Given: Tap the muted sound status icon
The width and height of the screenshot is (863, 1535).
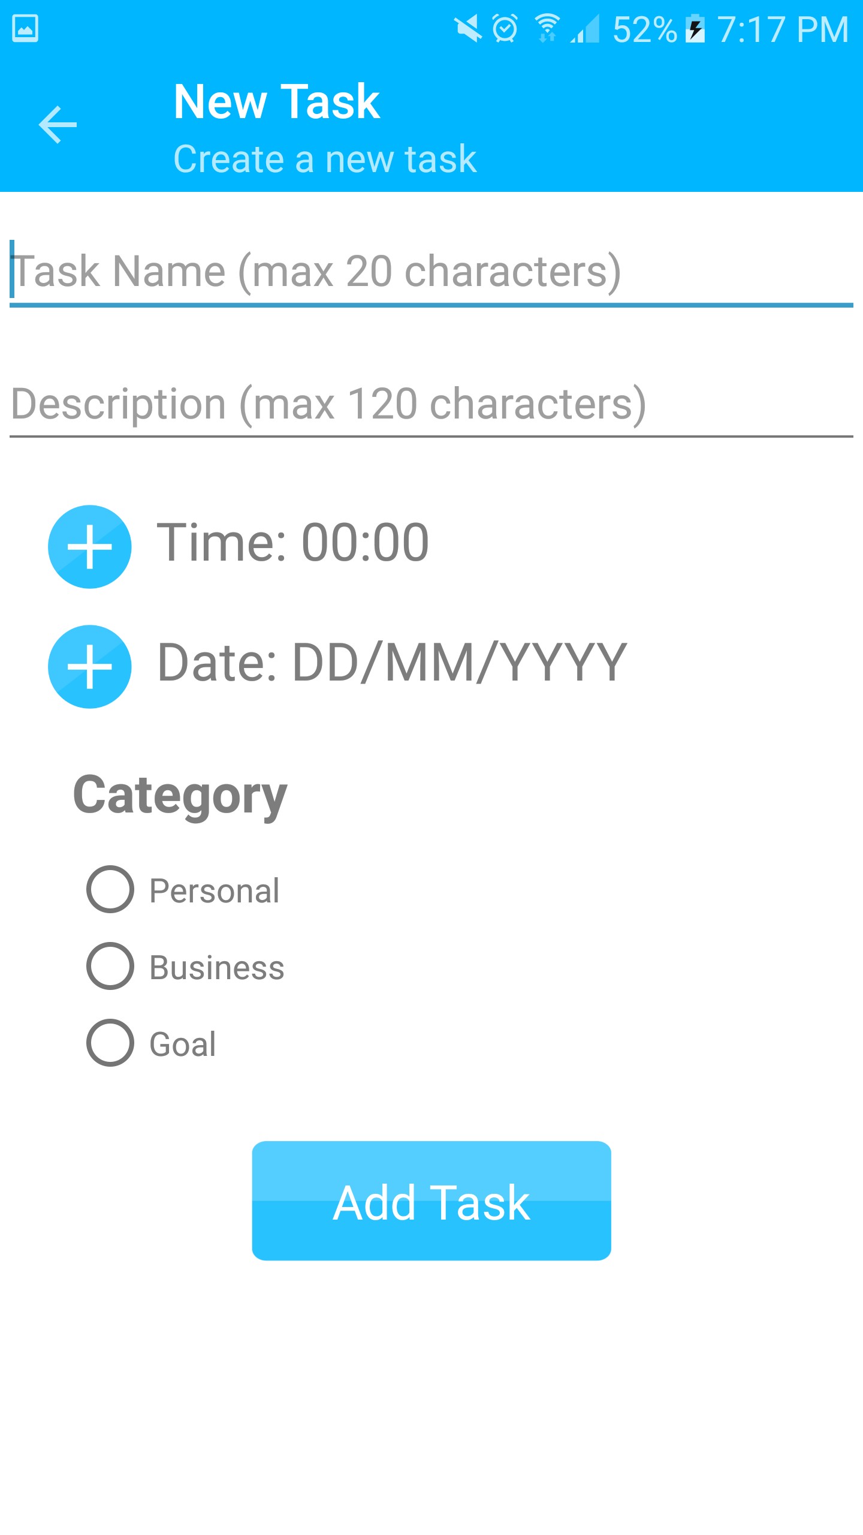Looking at the screenshot, I should point(467,29).
